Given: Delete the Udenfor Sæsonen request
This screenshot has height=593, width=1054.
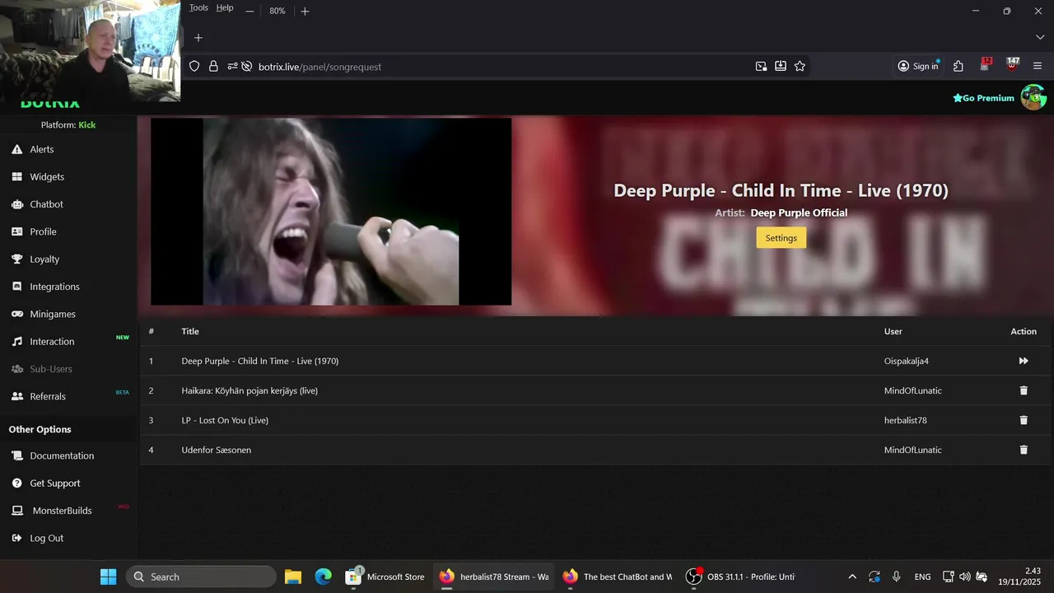Looking at the screenshot, I should pos(1024,450).
